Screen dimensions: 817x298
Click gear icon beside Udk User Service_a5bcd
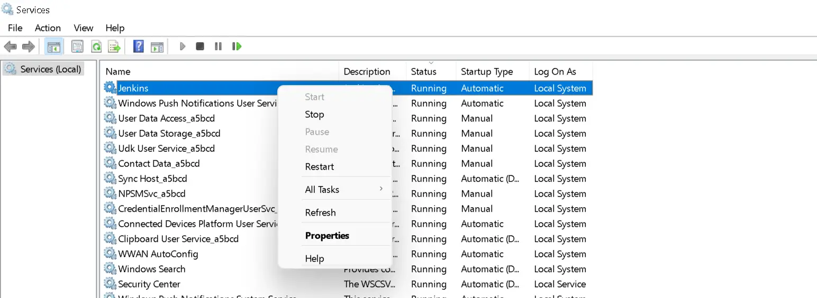(x=110, y=148)
